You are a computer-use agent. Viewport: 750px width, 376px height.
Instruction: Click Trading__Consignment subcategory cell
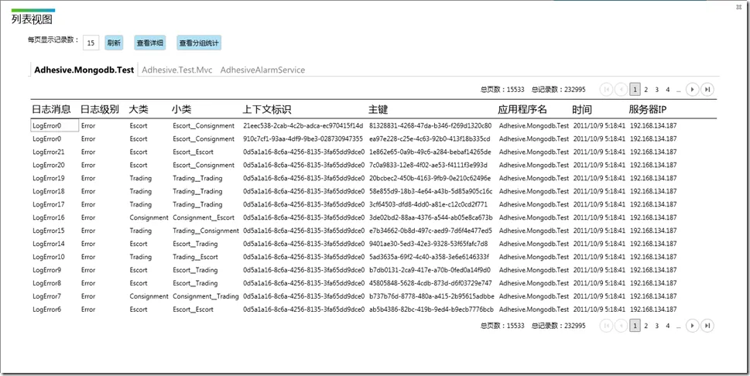click(x=206, y=231)
